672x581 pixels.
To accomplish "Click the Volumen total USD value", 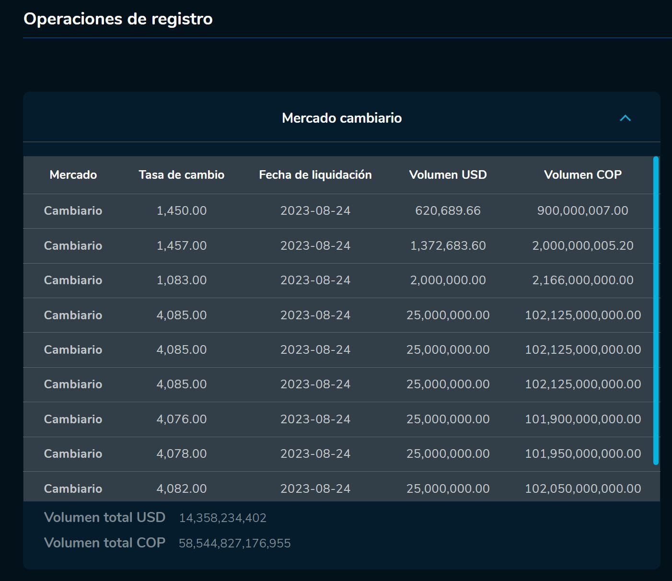I will tap(222, 518).
